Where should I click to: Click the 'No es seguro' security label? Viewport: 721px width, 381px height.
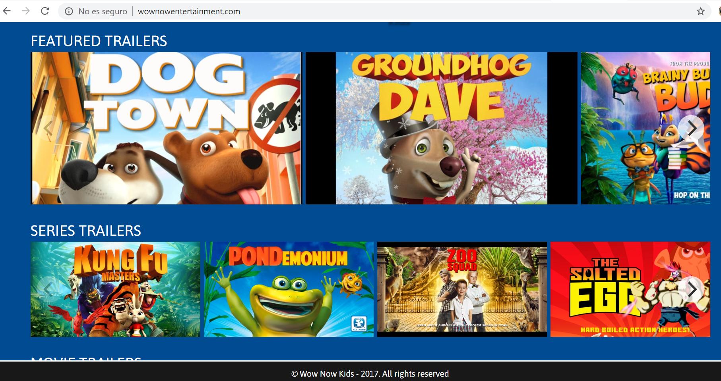point(103,12)
